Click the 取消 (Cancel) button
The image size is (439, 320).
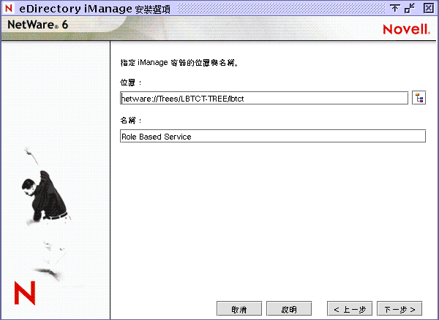(239, 309)
